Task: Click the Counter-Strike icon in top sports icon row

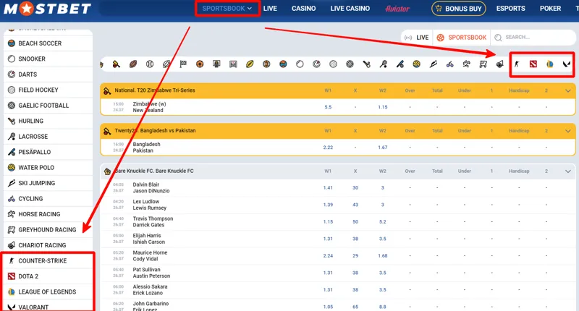Action: pos(517,64)
